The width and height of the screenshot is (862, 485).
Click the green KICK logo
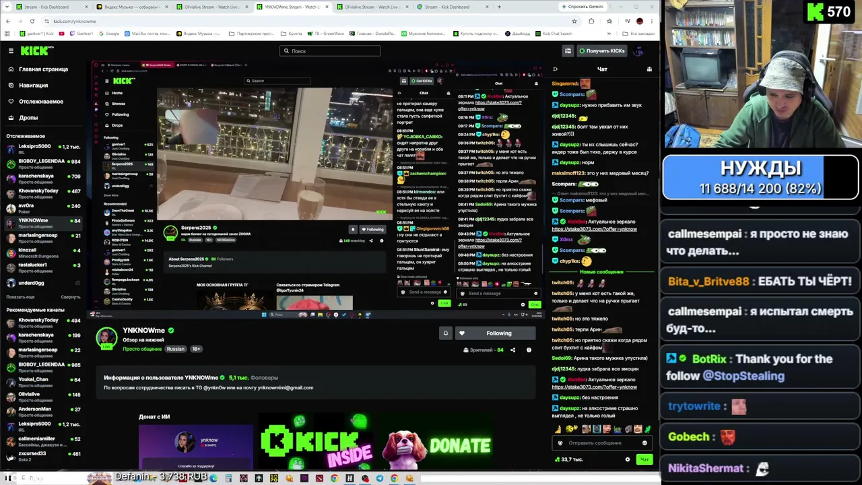(x=37, y=51)
